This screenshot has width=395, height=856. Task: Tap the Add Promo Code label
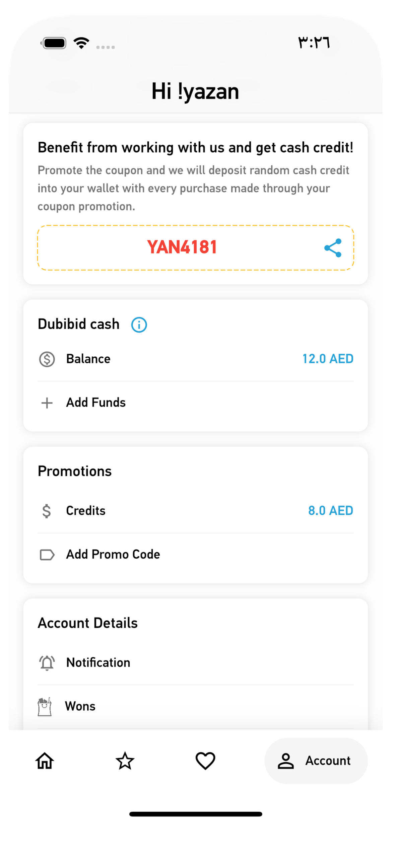point(113,554)
